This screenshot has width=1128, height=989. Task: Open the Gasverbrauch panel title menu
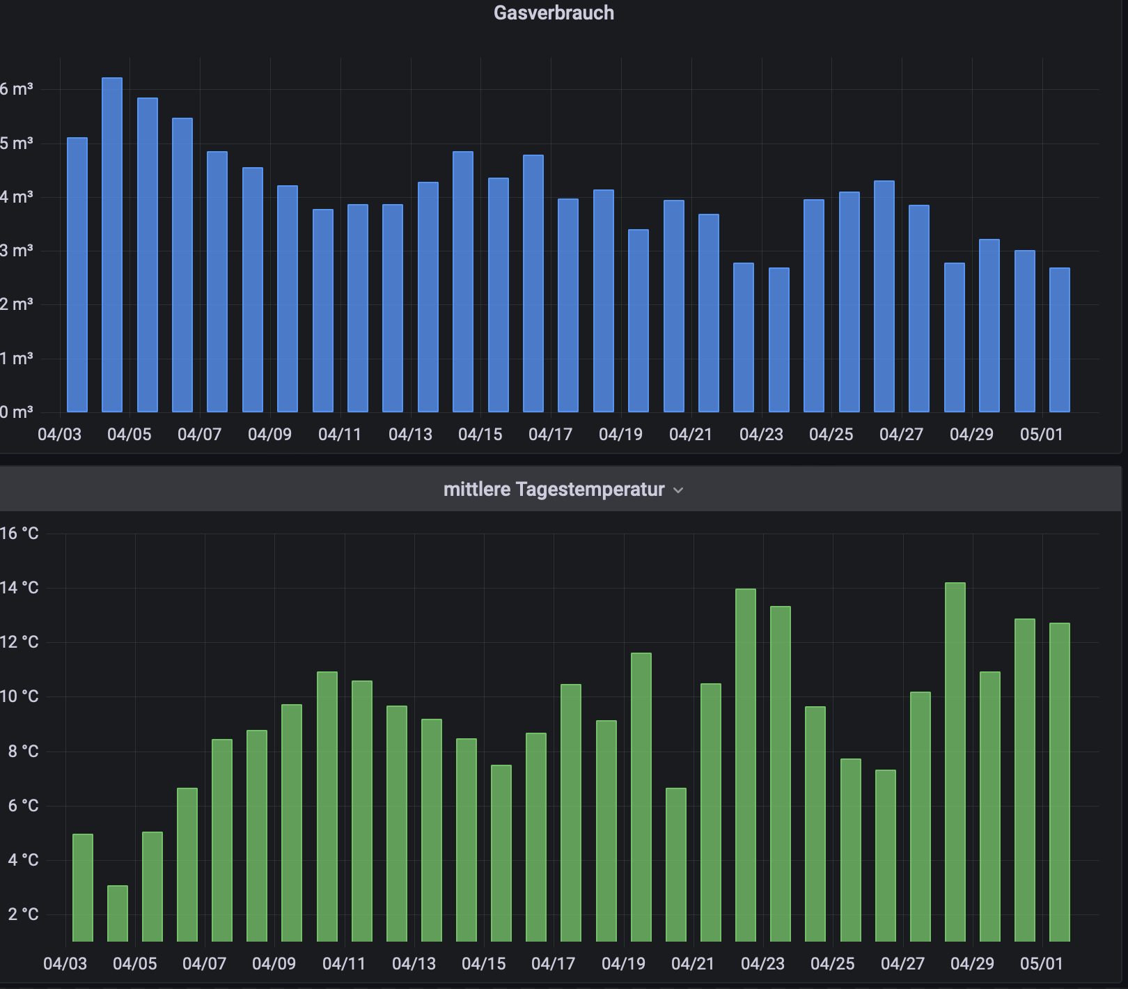pyautogui.click(x=554, y=13)
